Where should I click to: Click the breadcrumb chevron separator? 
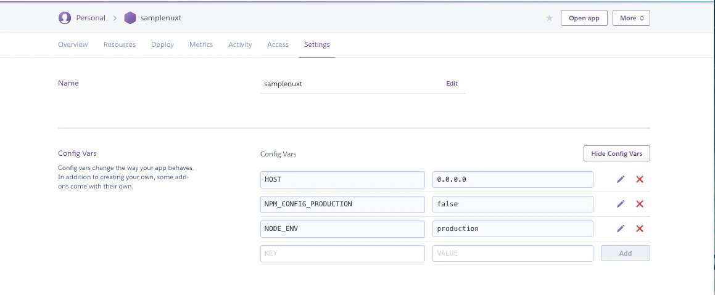click(x=115, y=18)
